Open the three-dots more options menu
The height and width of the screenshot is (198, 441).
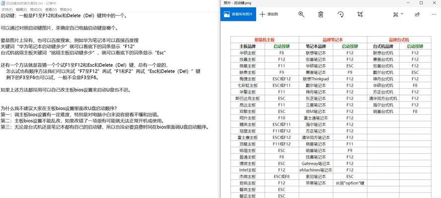coord(435,15)
